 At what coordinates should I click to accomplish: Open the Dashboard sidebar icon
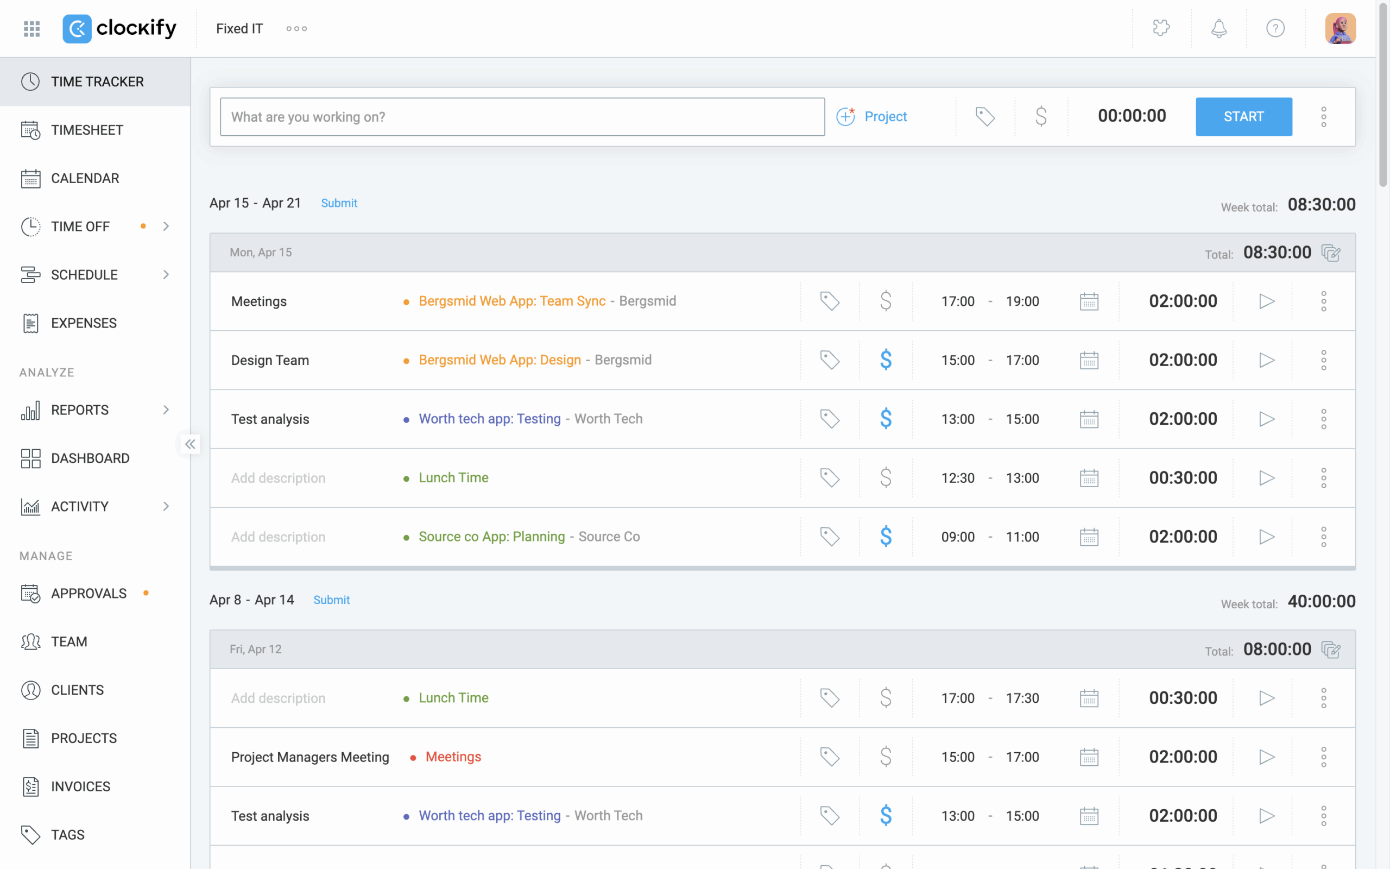(x=31, y=458)
